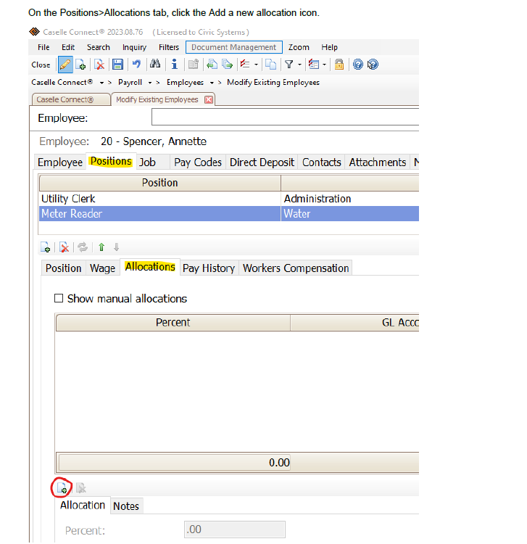
Task: Click the Copy documents icon in toolbar
Action: point(270,65)
